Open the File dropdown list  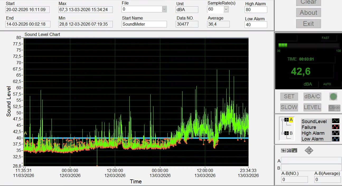pos(164,9)
